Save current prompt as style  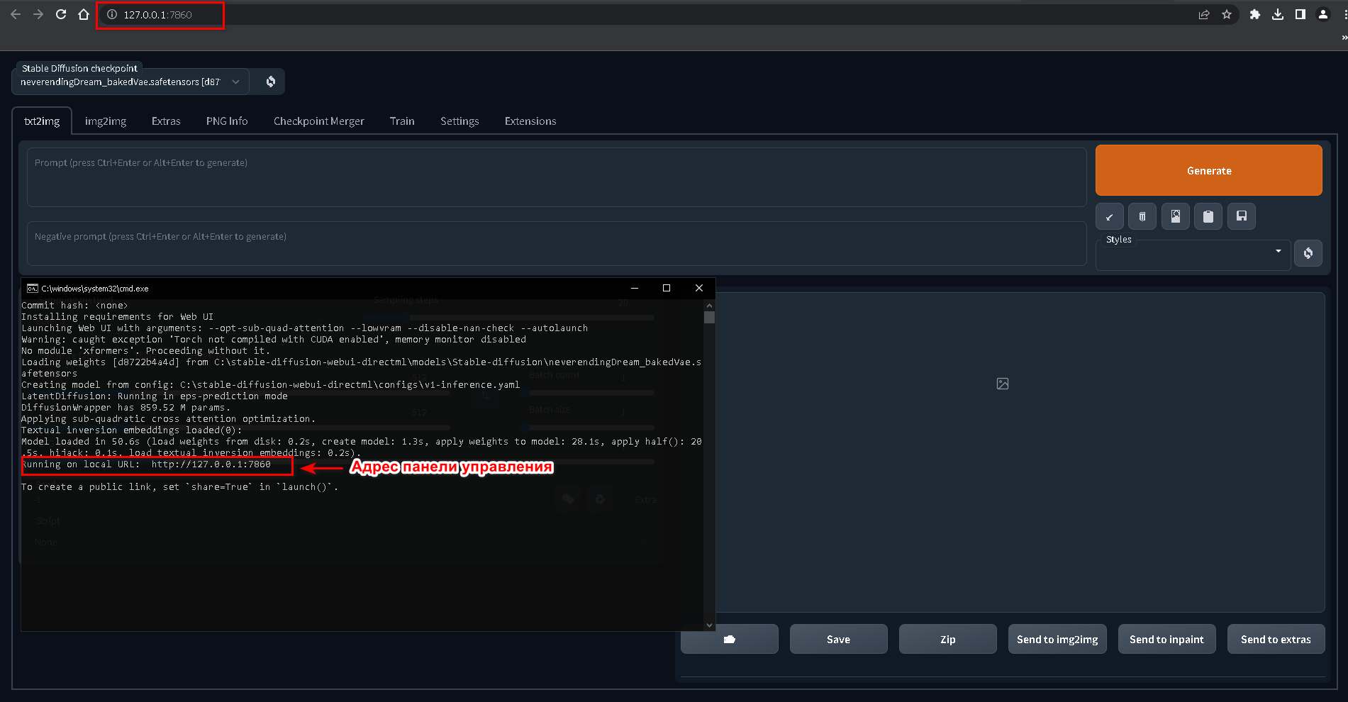coord(1242,216)
